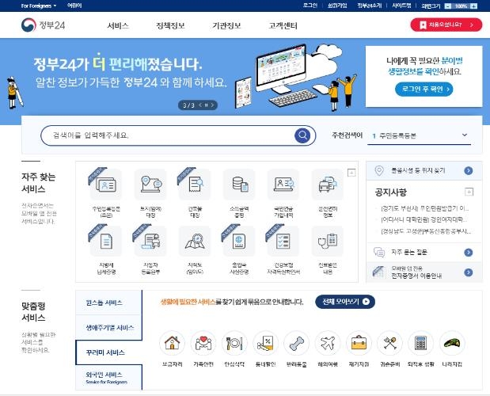This screenshot has width=490, height=396.
Task: Open the notice starting with 어디서나 대학민원
Action: (424, 219)
